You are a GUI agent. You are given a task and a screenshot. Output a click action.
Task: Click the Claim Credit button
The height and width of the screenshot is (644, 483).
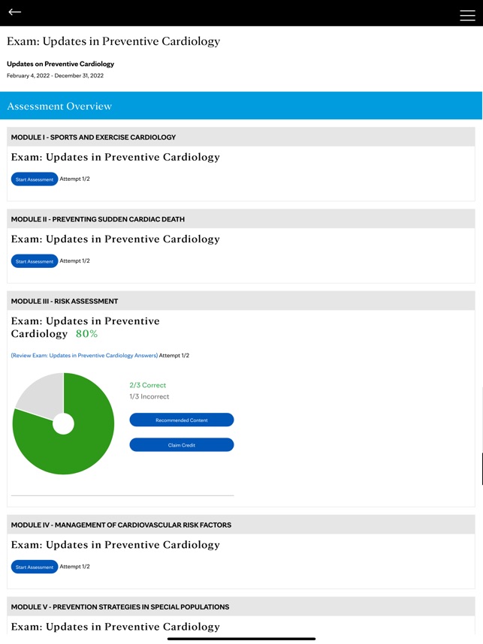tap(181, 445)
